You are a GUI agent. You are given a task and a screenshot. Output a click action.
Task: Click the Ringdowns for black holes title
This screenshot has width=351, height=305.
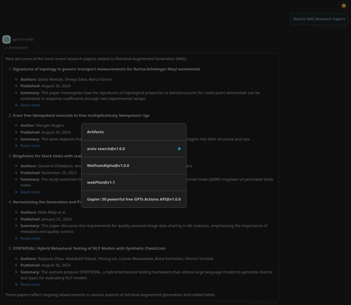pos(47,156)
